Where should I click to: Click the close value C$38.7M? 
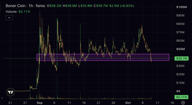pyautogui.click(x=101, y=6)
